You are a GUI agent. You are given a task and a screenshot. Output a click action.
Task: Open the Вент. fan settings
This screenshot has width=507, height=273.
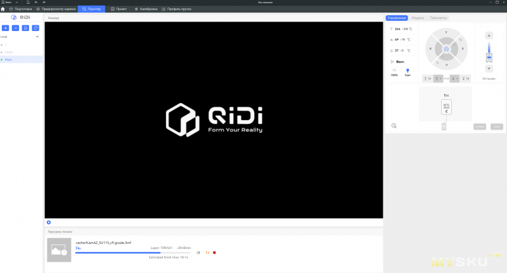point(398,61)
